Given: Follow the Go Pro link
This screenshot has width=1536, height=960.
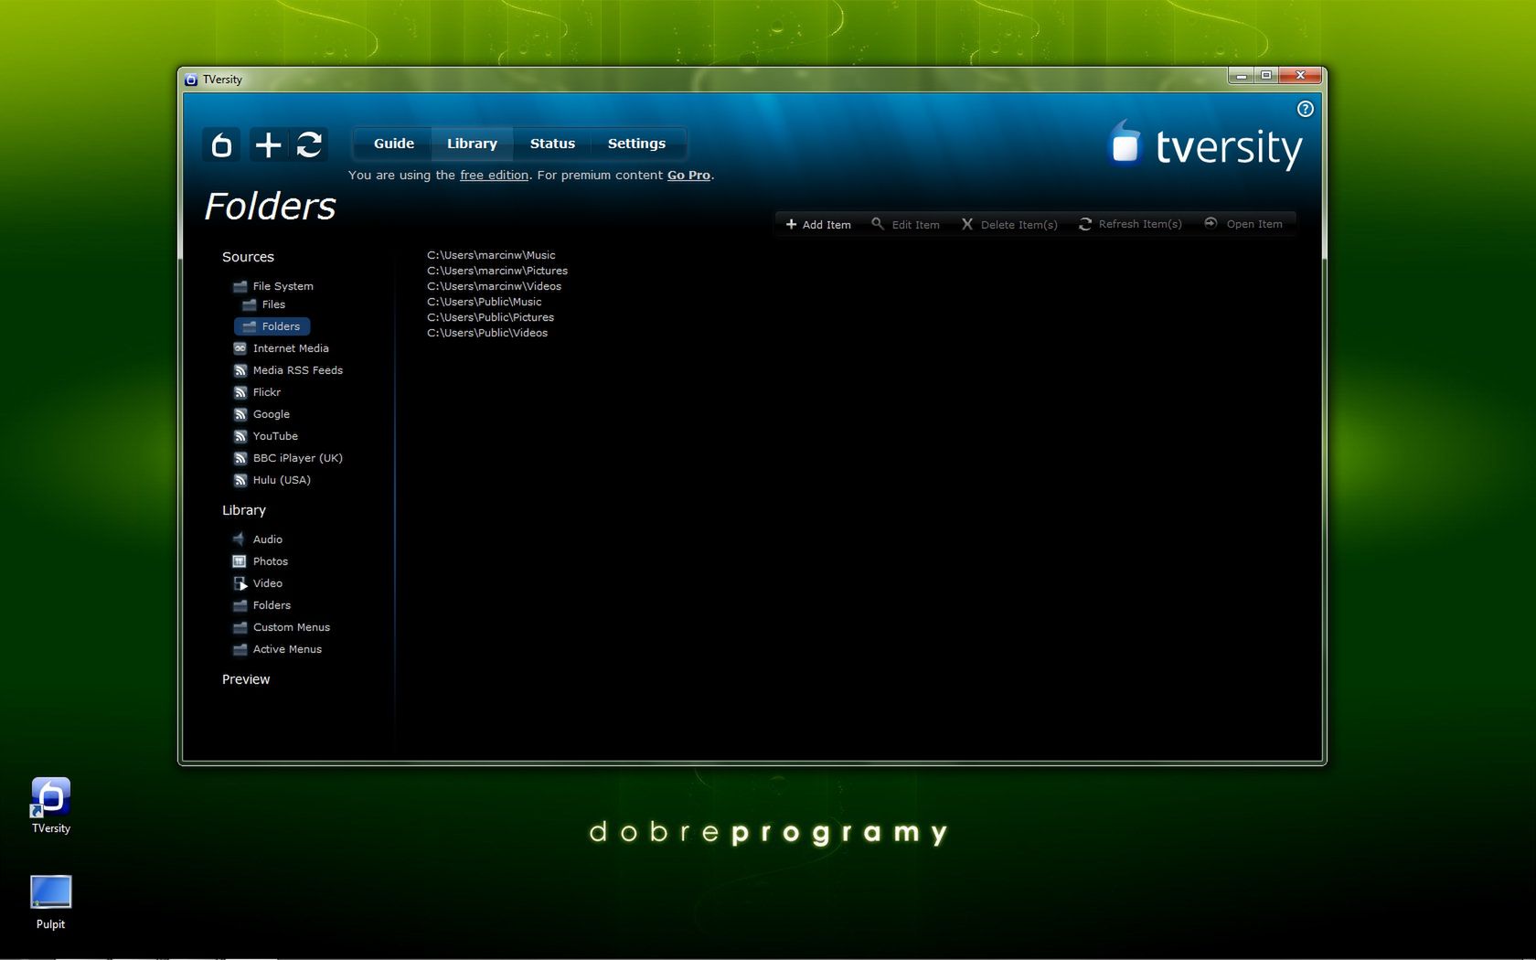Looking at the screenshot, I should click(x=688, y=175).
